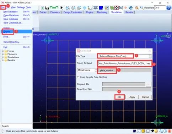Click the blue info icon in status bar
This screenshot has height=134, width=172.
165,131
